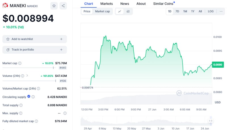227x130 pixels.
Task: Open the About tab
Action: pos(141,4)
